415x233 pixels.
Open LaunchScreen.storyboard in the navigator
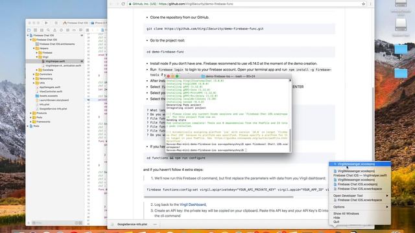click(x=54, y=100)
